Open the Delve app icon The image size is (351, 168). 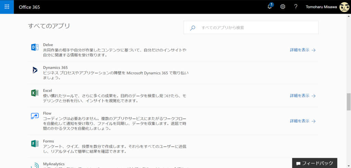click(x=35, y=47)
